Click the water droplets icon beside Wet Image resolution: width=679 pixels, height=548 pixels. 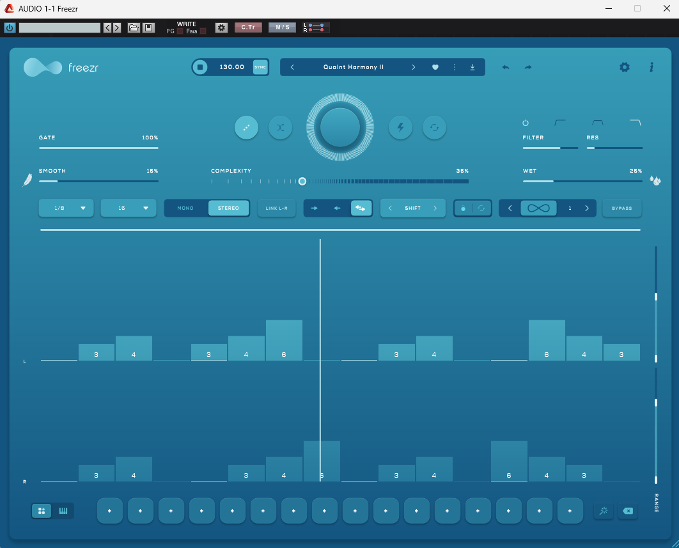655,180
